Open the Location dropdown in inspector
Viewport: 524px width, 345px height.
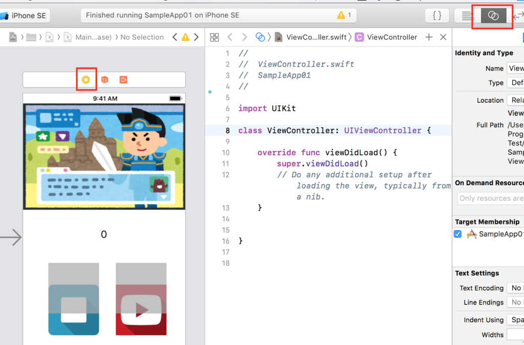[x=515, y=100]
